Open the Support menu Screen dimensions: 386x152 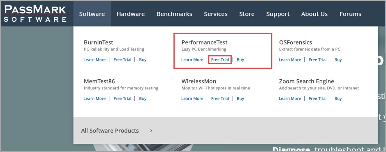(x=278, y=14)
